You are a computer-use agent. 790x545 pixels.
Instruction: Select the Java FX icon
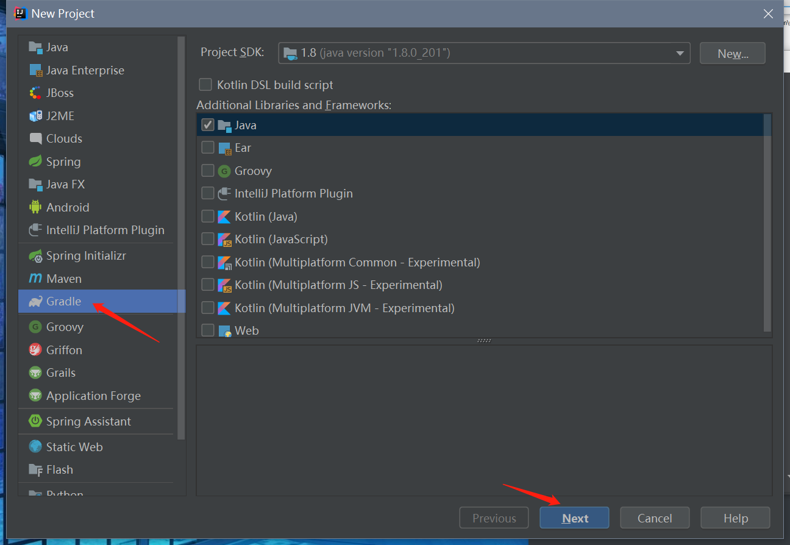[35, 184]
